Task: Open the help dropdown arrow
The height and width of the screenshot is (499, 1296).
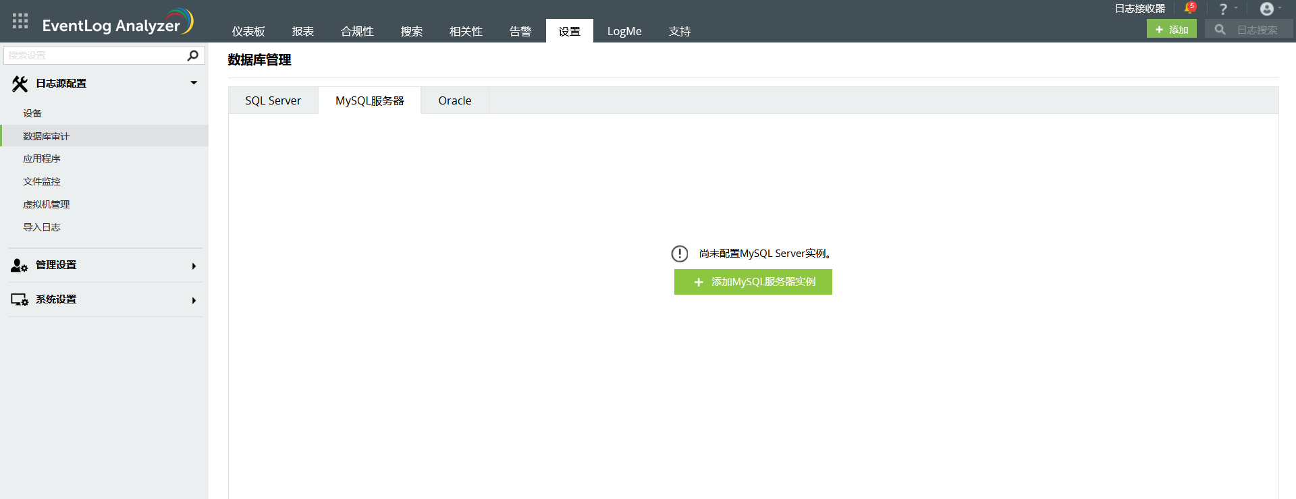Action: [1236, 8]
